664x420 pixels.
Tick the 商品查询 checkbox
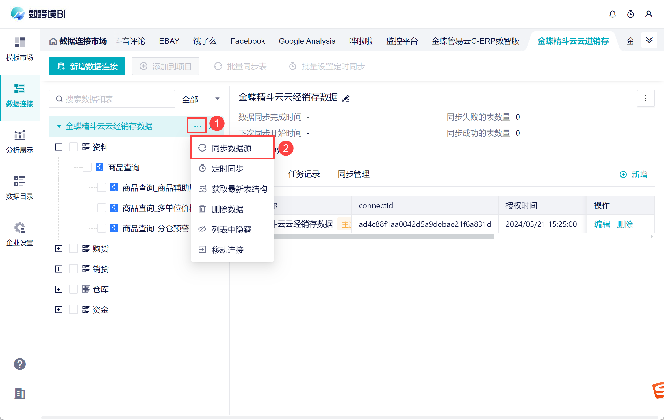pos(87,167)
